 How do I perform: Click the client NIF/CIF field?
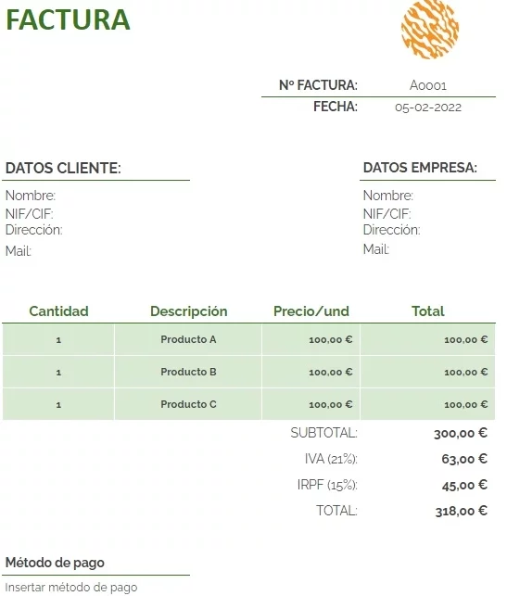(30, 214)
